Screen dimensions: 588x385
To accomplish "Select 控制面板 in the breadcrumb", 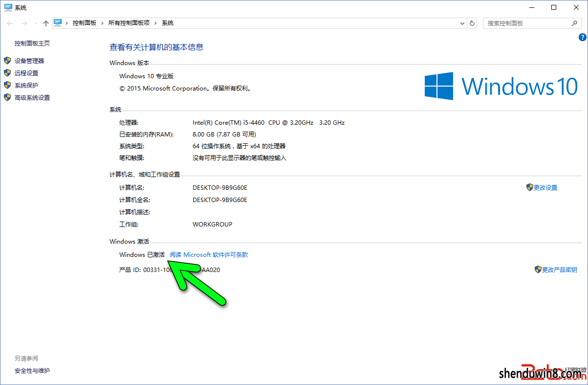I will [85, 23].
